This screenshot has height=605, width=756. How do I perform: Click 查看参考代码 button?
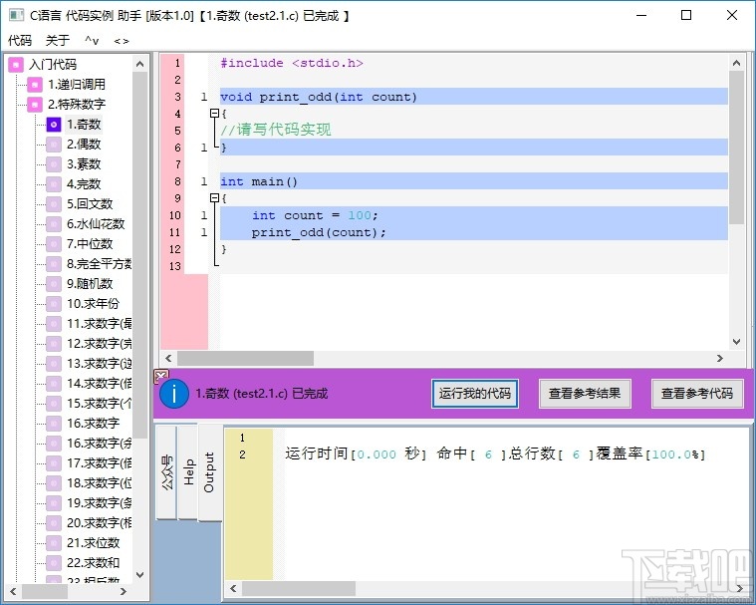(697, 394)
